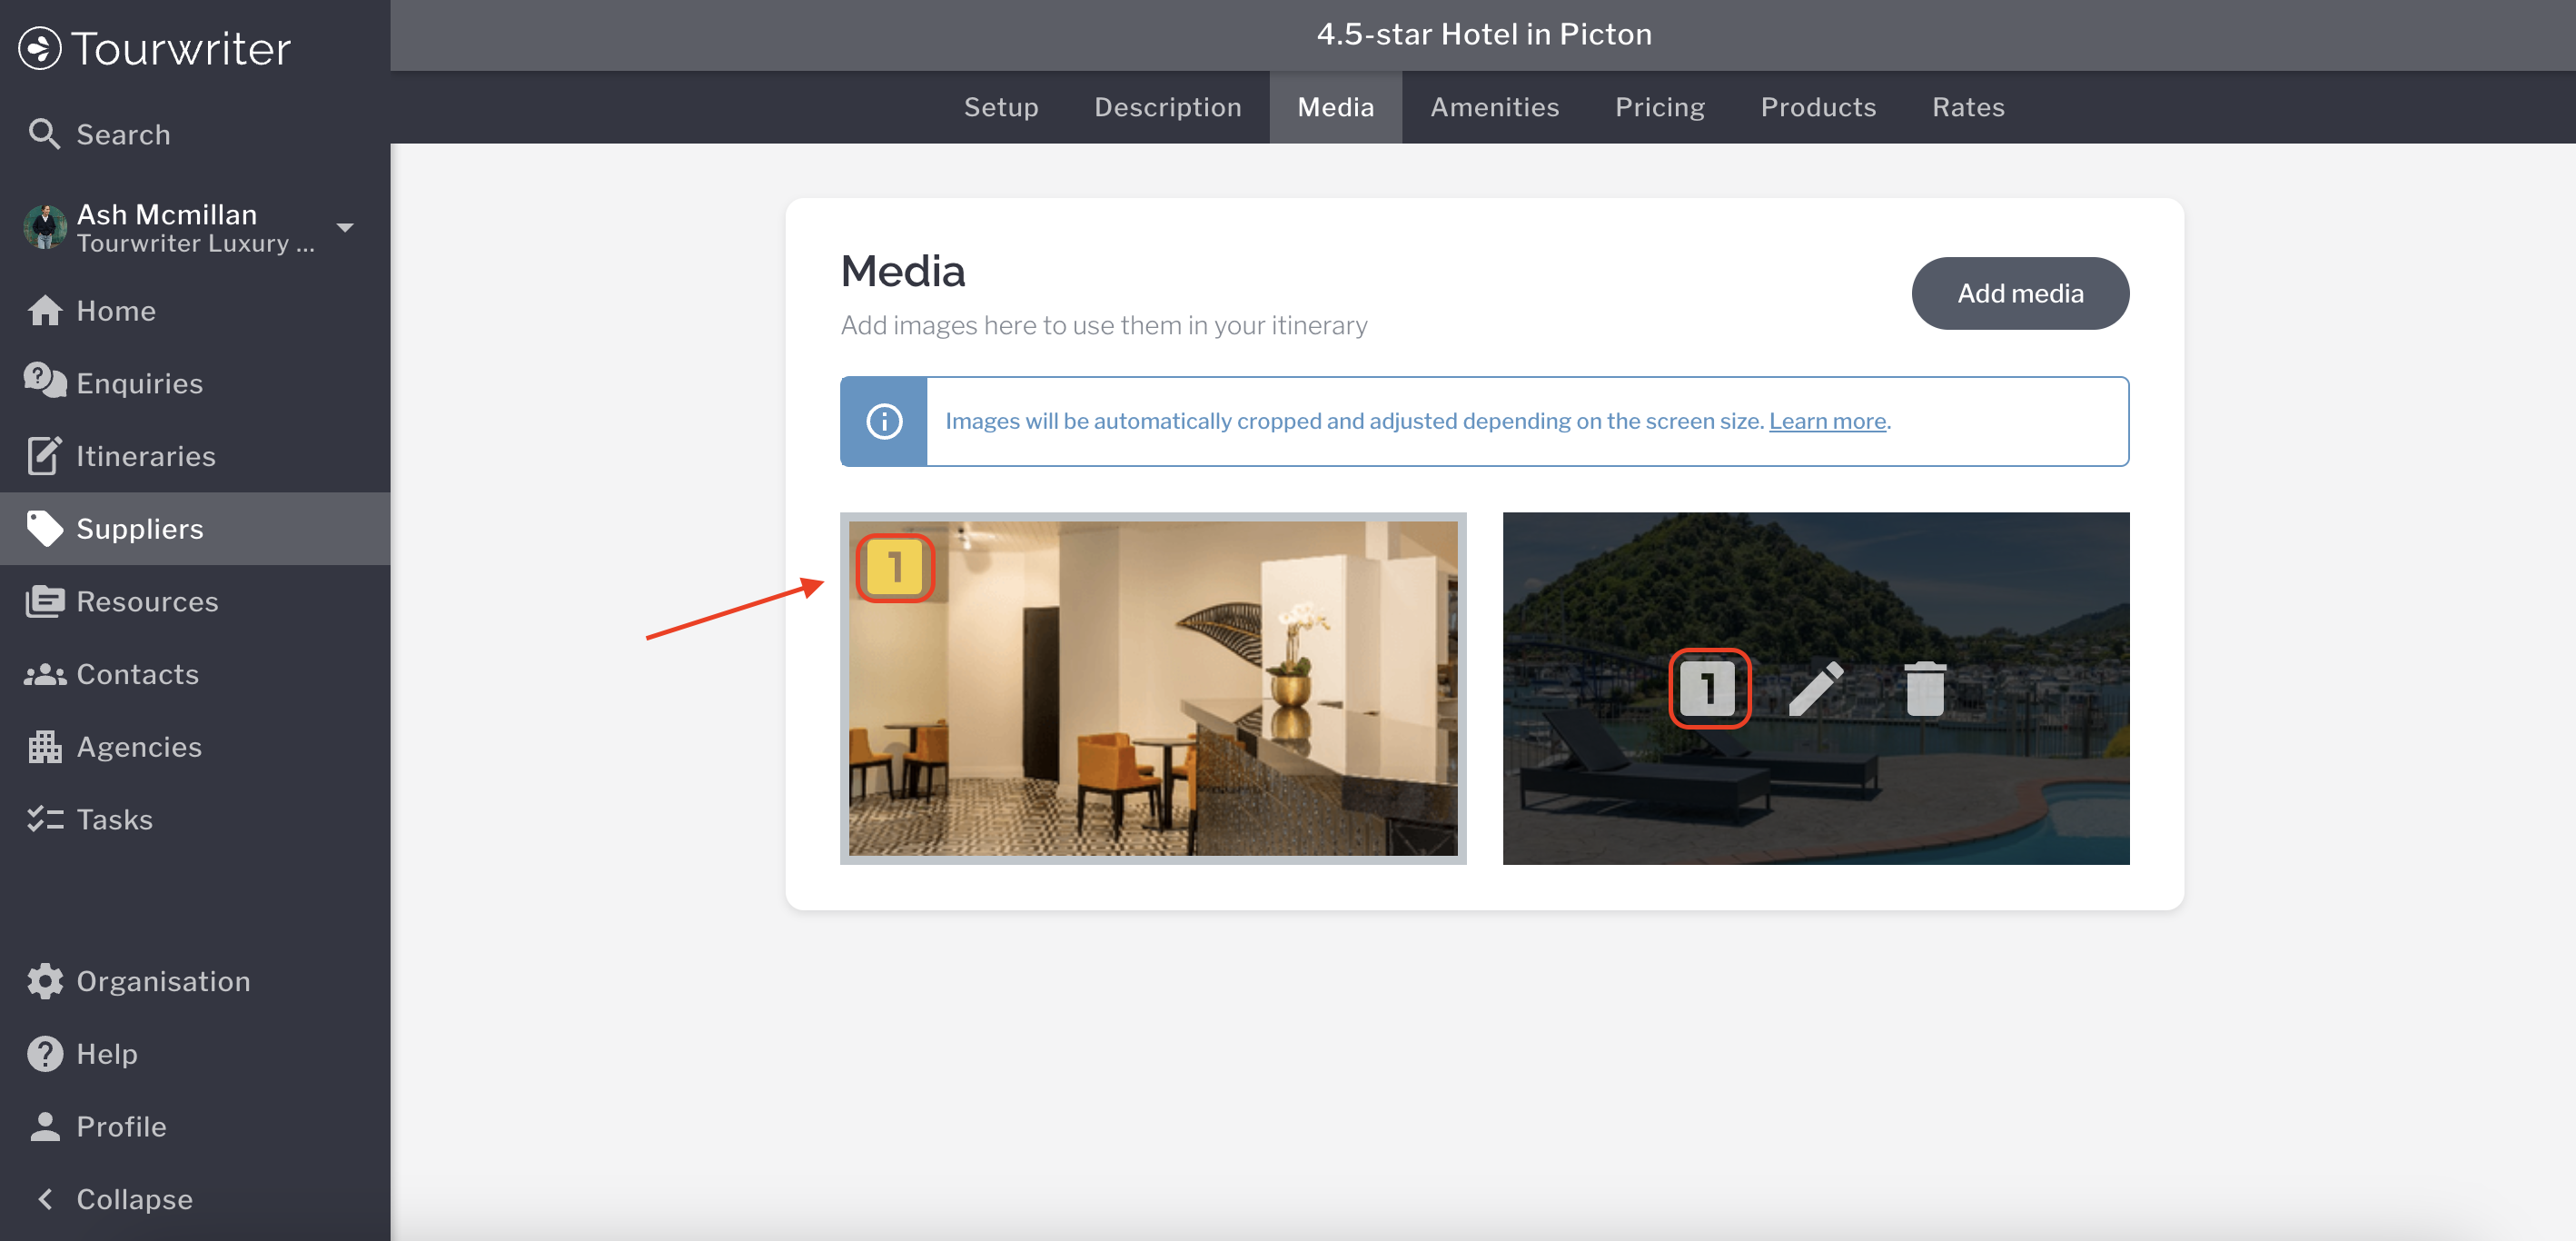Toggle grey number badge on marina image
The width and height of the screenshot is (2576, 1241).
pos(1708,689)
